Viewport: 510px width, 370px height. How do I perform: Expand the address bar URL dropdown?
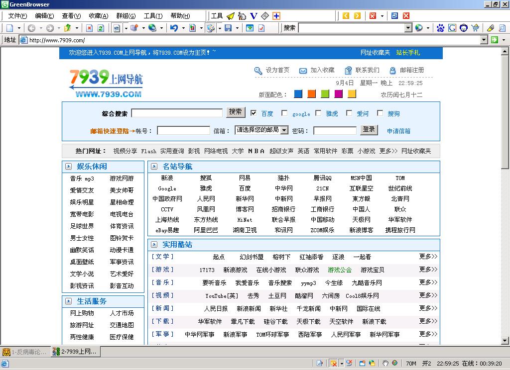click(x=484, y=40)
